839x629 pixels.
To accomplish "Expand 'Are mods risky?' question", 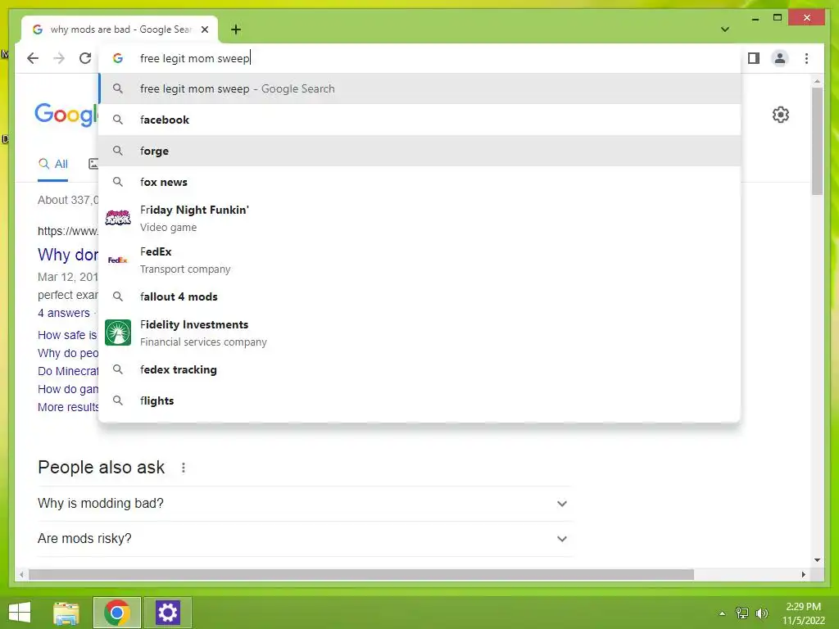I will (x=304, y=539).
